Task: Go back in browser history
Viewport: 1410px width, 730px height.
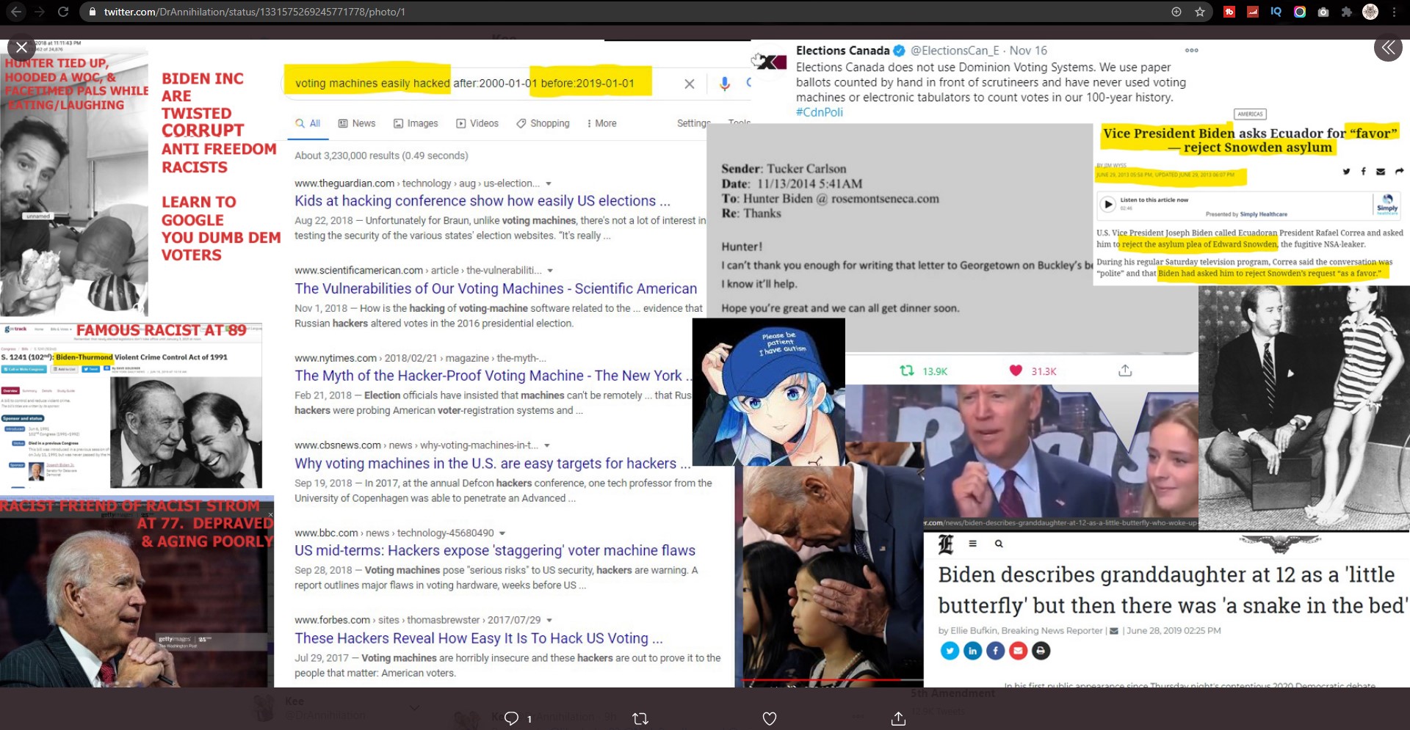Action: click(16, 12)
